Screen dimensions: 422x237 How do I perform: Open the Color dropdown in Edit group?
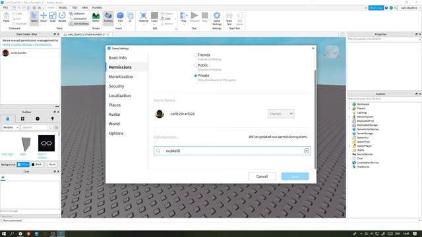[154, 25]
